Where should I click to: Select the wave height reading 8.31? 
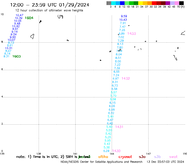6,56
